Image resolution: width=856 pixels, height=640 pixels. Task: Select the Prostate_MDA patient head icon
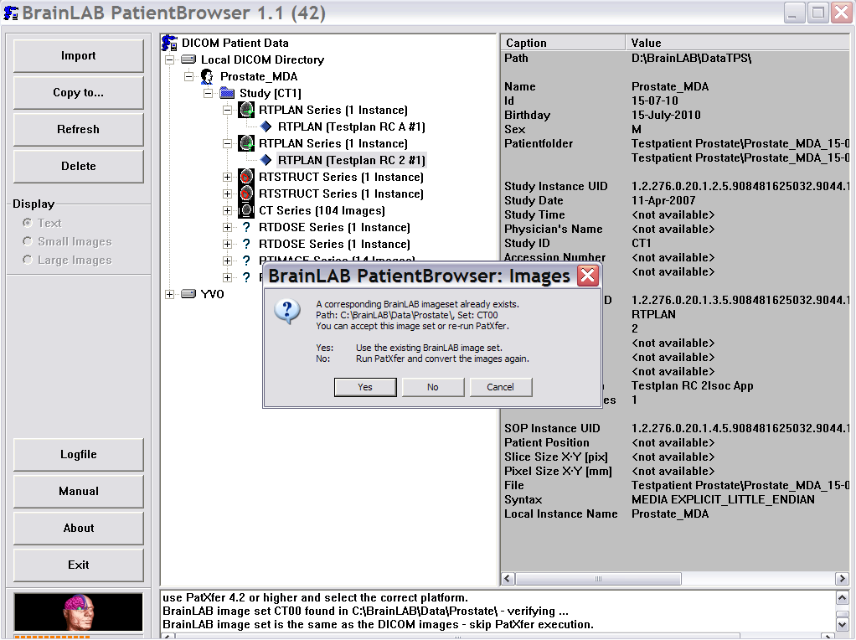point(207,76)
